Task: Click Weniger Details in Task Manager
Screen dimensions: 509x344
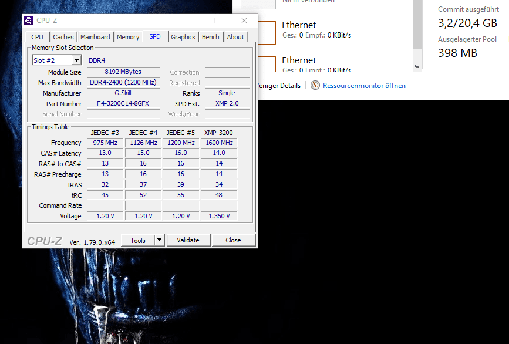Action: point(278,86)
